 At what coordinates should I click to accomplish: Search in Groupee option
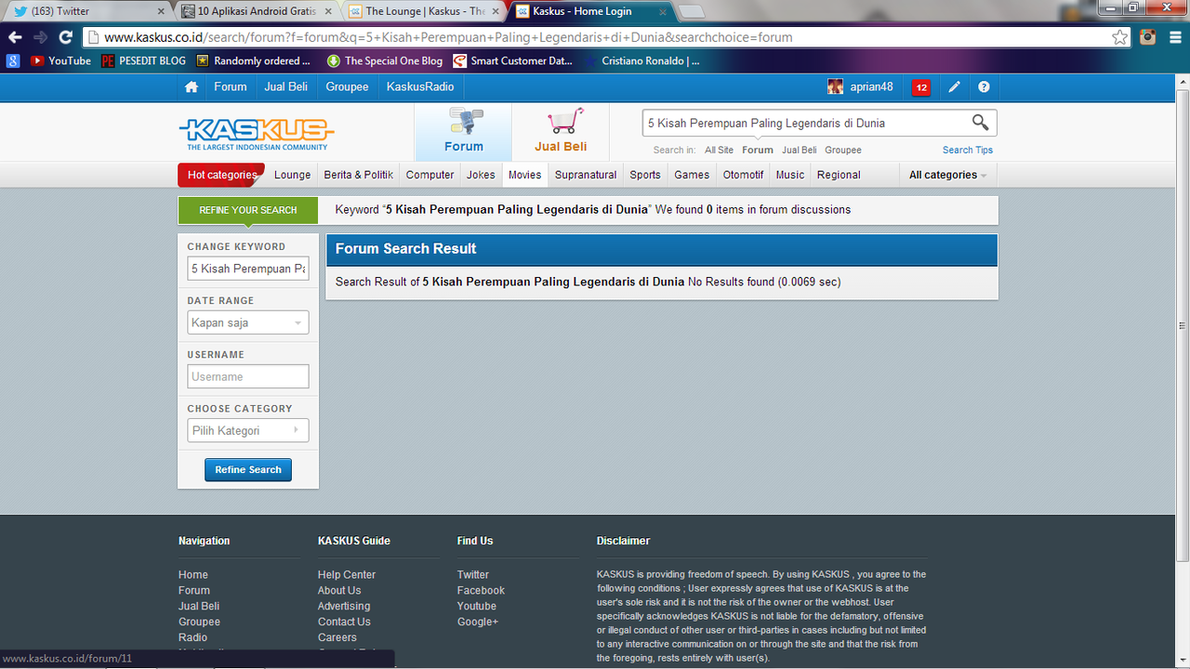coord(843,150)
